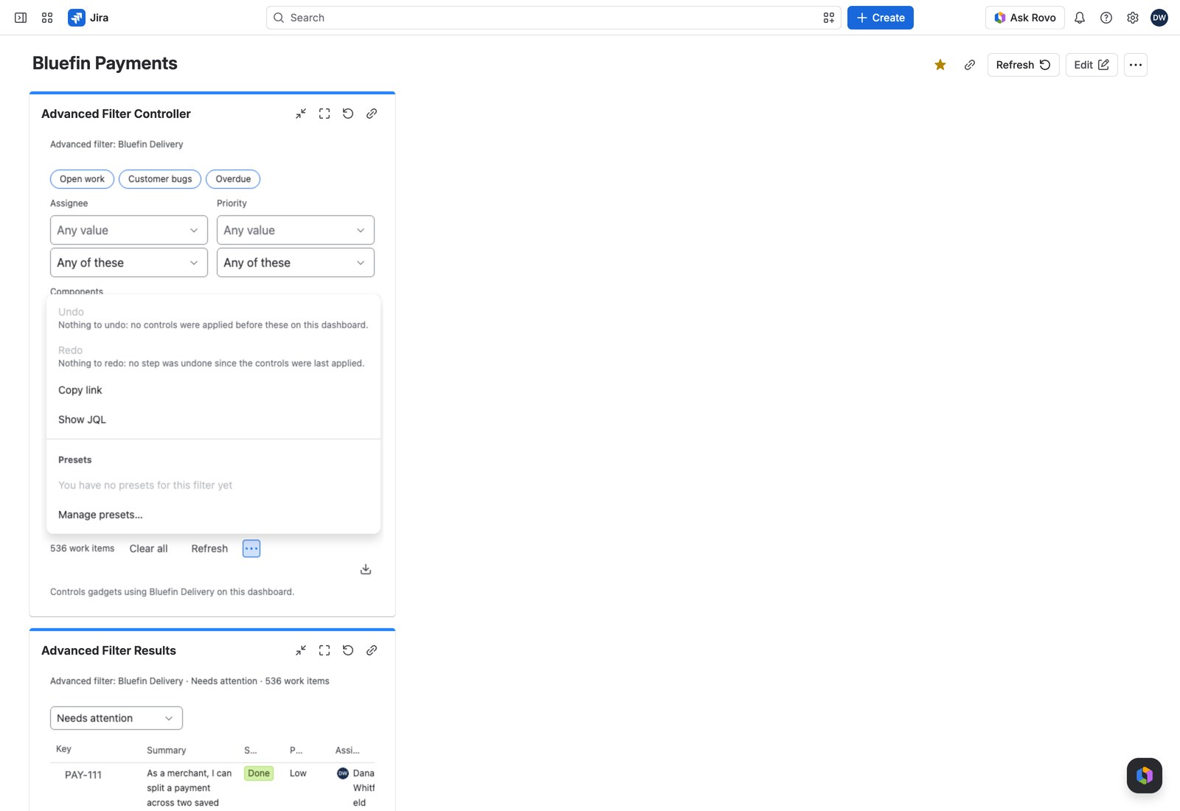Choose Show JQL from the popup menu

[213, 420]
